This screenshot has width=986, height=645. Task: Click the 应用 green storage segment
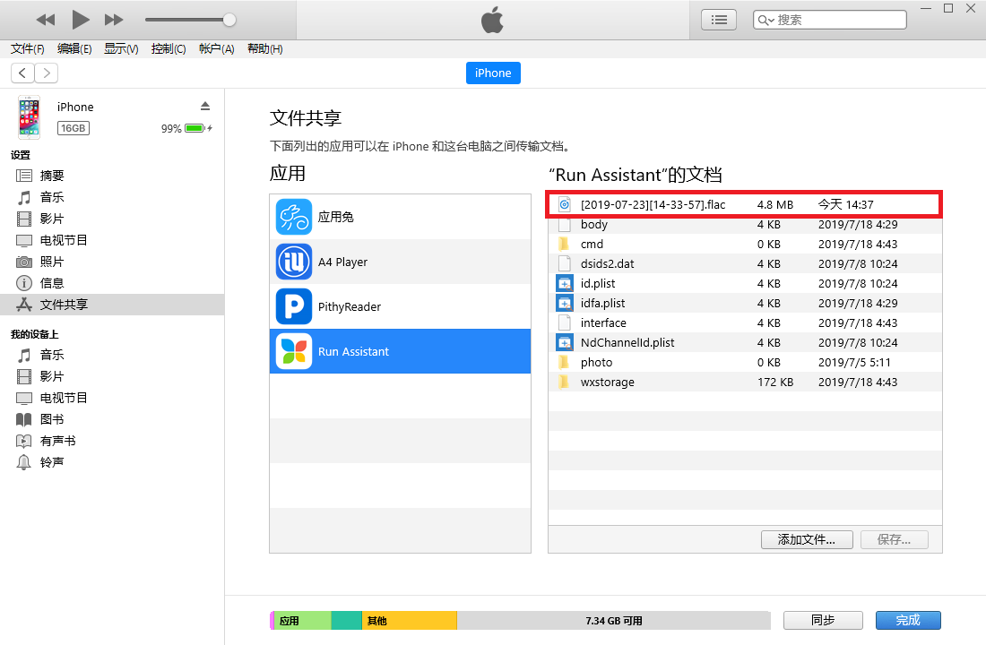[x=302, y=621]
